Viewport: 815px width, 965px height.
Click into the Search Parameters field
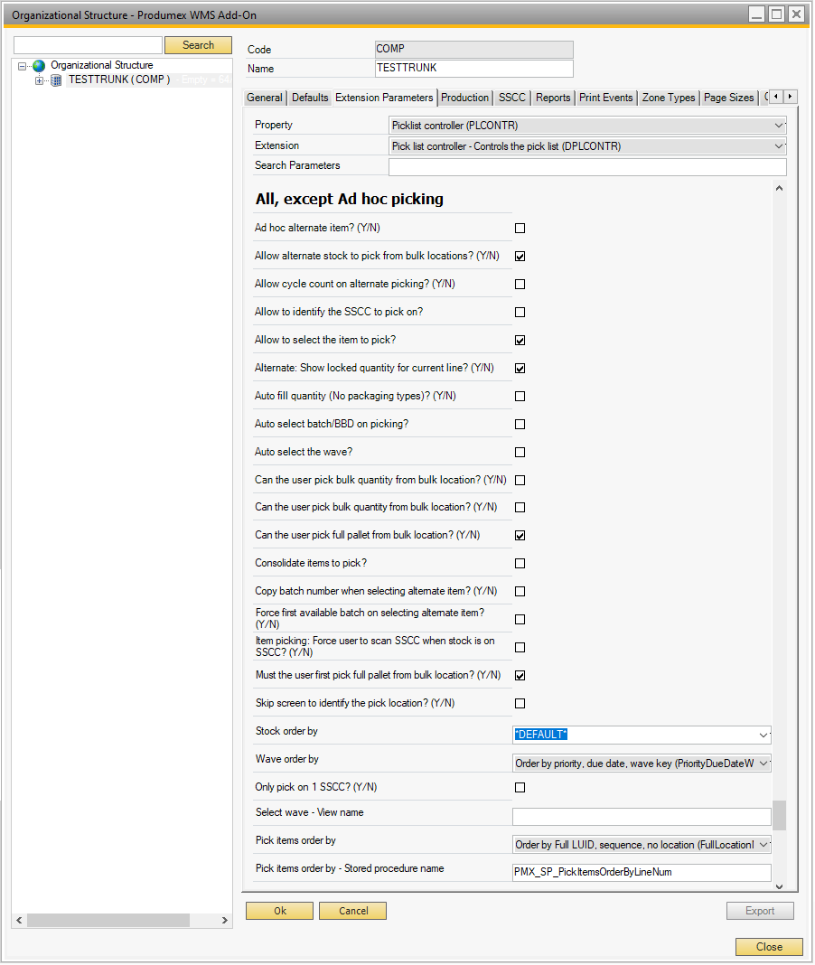tap(586, 167)
